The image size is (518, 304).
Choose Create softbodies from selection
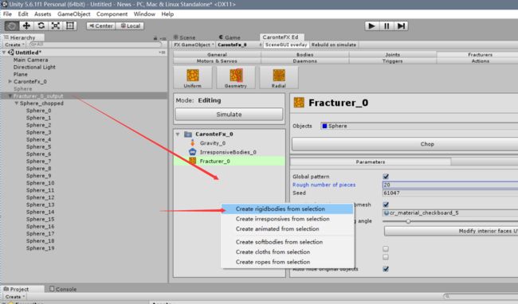tap(288, 242)
